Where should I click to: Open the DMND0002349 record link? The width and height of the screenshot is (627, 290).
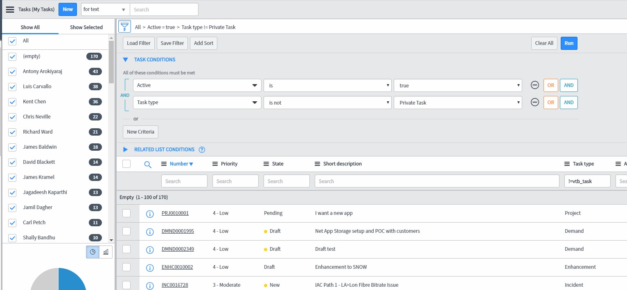tap(178, 249)
